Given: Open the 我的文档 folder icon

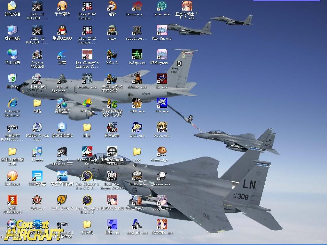Looking at the screenshot, I should click(12, 6).
